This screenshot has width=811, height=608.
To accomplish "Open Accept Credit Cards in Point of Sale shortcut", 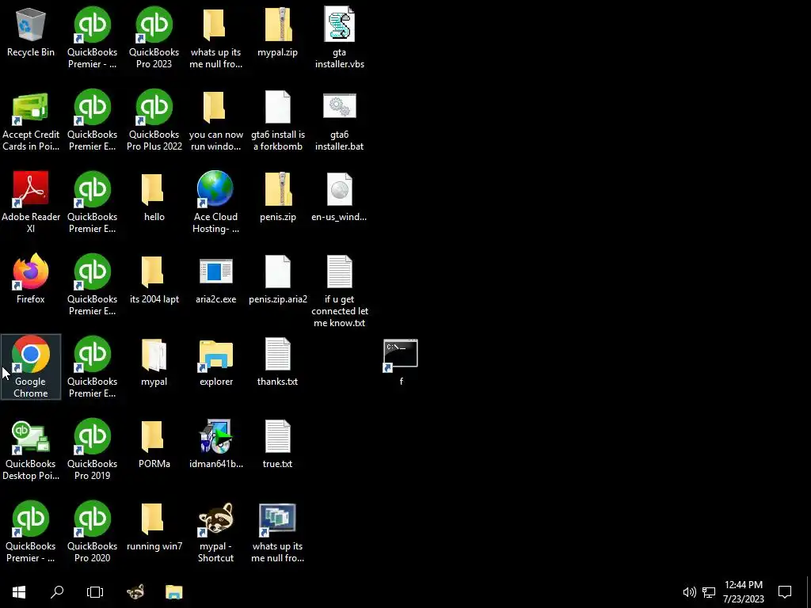I will (x=31, y=121).
